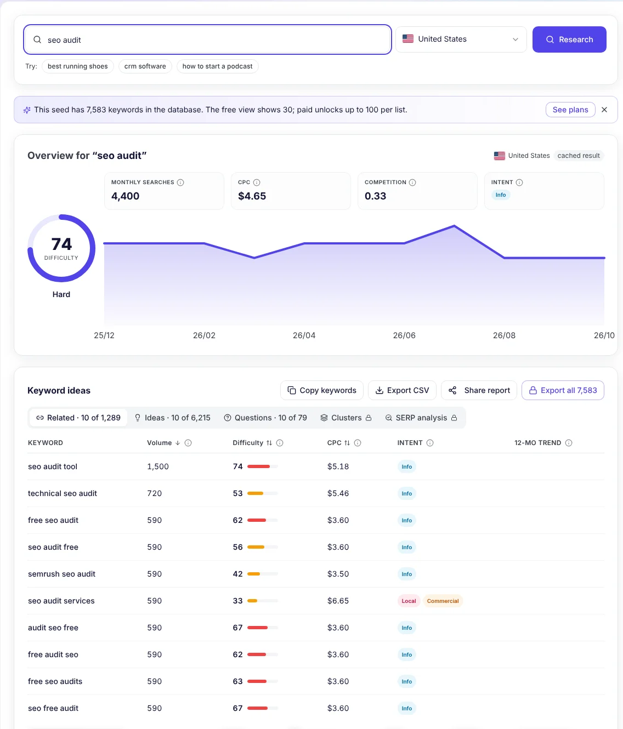Sort by Difficulty using the sort arrows
623x729 pixels.
[x=269, y=443]
